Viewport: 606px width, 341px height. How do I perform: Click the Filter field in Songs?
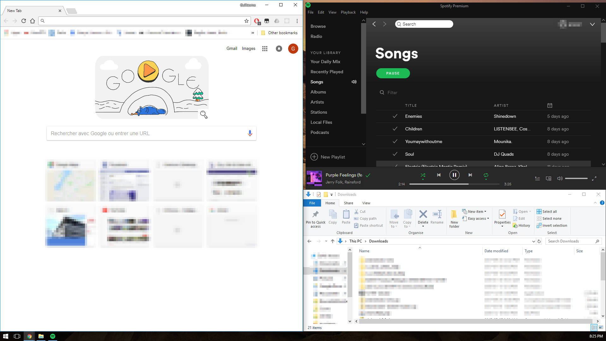click(392, 93)
